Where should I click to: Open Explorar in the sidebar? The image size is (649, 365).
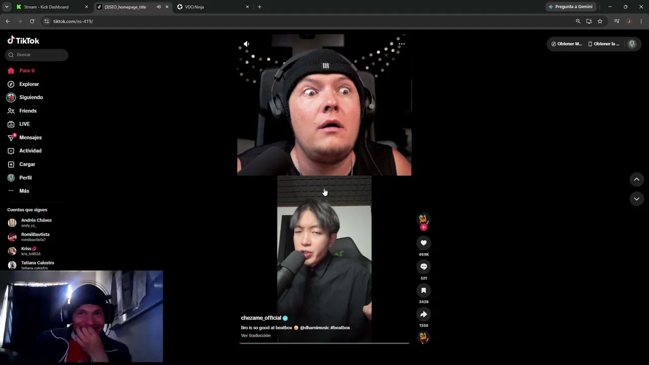[23, 84]
